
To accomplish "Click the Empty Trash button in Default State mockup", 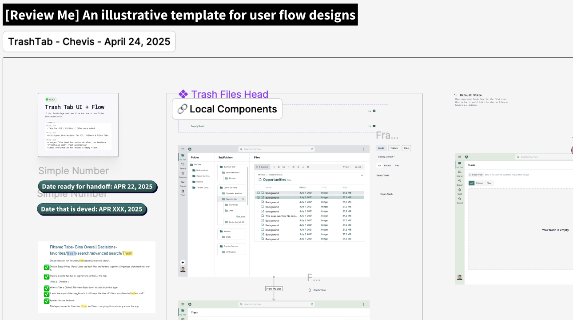I will [476, 175].
